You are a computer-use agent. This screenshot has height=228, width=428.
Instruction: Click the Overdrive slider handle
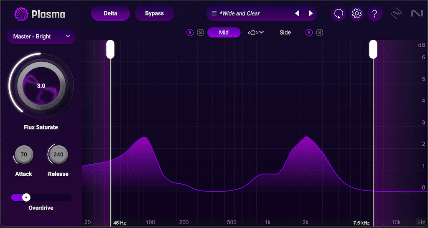(26, 198)
